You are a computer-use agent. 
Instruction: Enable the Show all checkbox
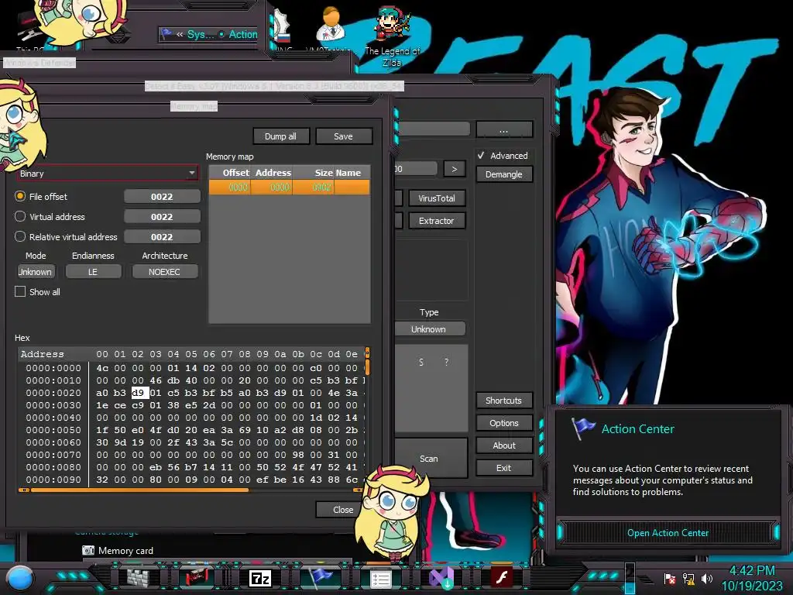(20, 292)
